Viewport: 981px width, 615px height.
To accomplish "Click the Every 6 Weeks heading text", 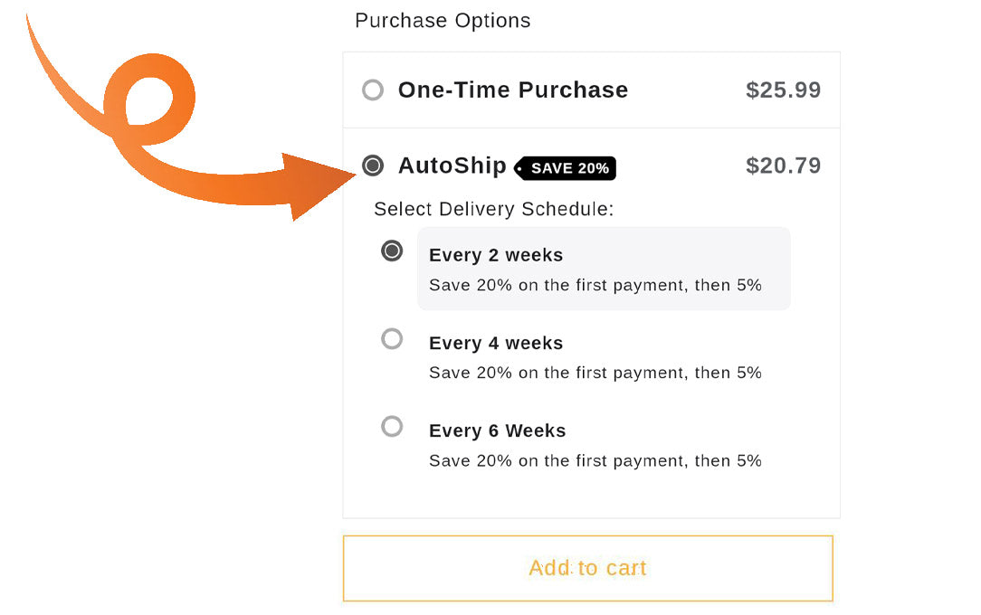I will [498, 430].
